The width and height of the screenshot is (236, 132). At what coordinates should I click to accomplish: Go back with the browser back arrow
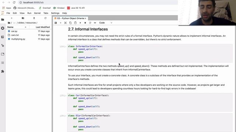click(x=3, y=3)
